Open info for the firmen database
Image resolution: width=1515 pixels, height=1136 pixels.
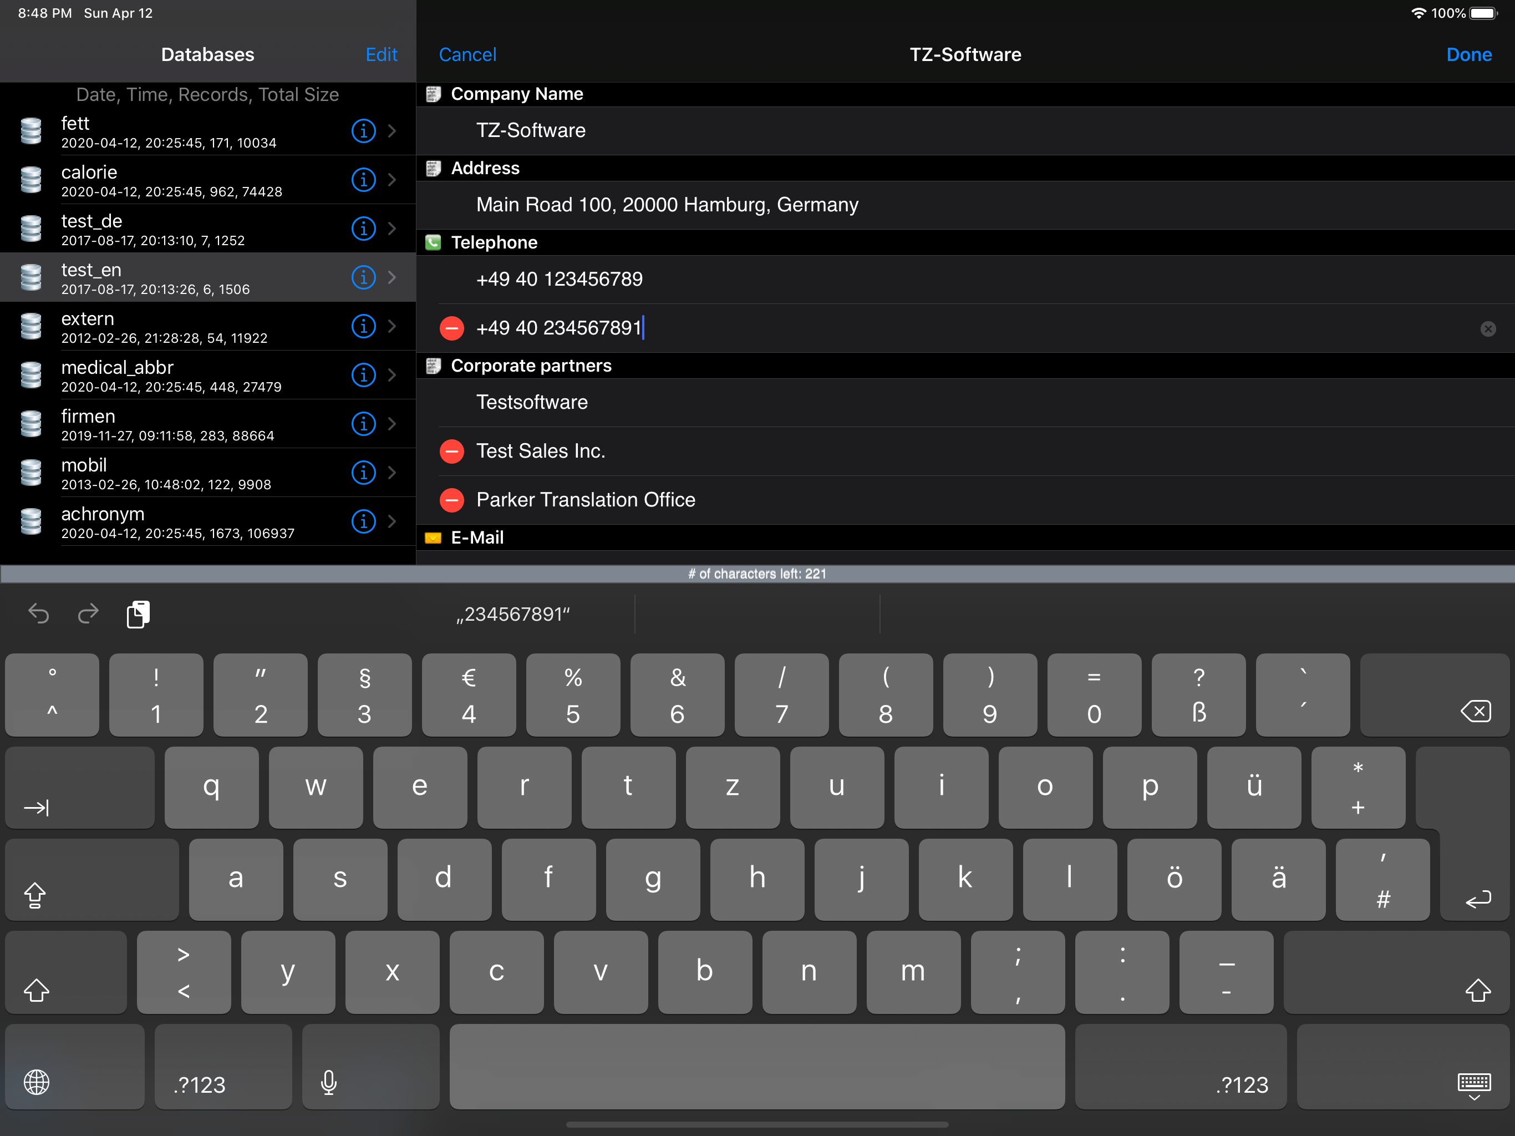click(x=363, y=423)
